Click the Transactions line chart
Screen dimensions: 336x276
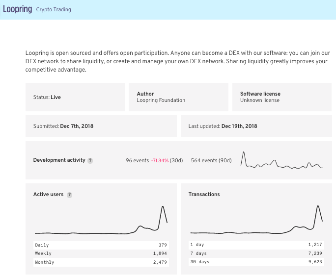pos(256,220)
